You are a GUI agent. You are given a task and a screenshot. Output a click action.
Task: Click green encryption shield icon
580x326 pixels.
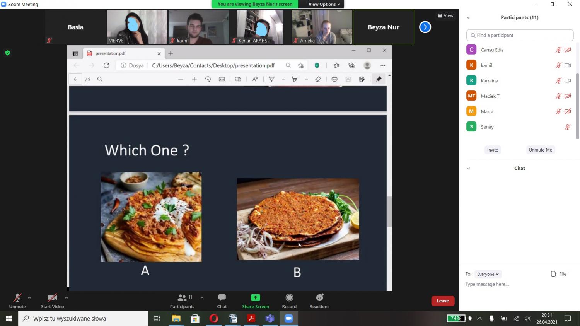tap(7, 53)
